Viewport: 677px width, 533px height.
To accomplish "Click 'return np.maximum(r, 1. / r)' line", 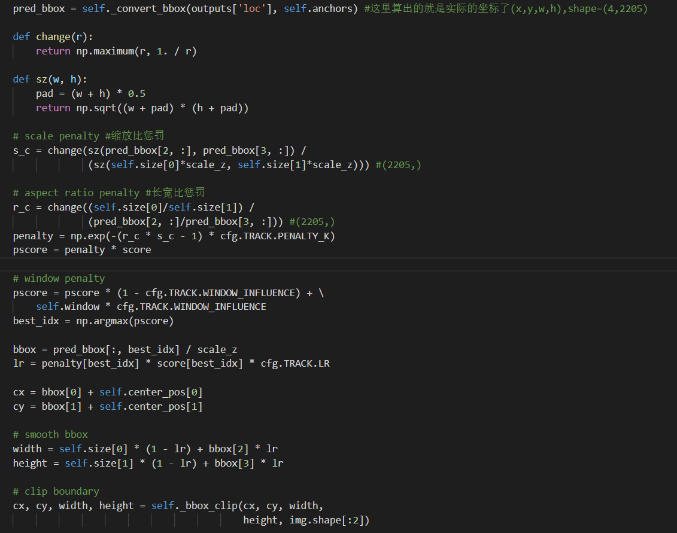I will [116, 51].
